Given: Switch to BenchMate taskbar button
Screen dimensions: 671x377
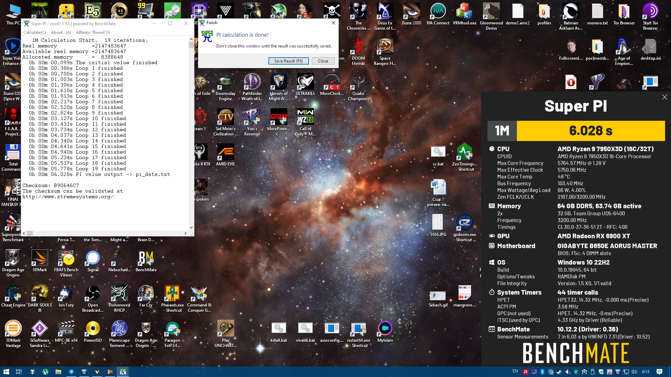Looking at the screenshot, I should coord(110,372).
